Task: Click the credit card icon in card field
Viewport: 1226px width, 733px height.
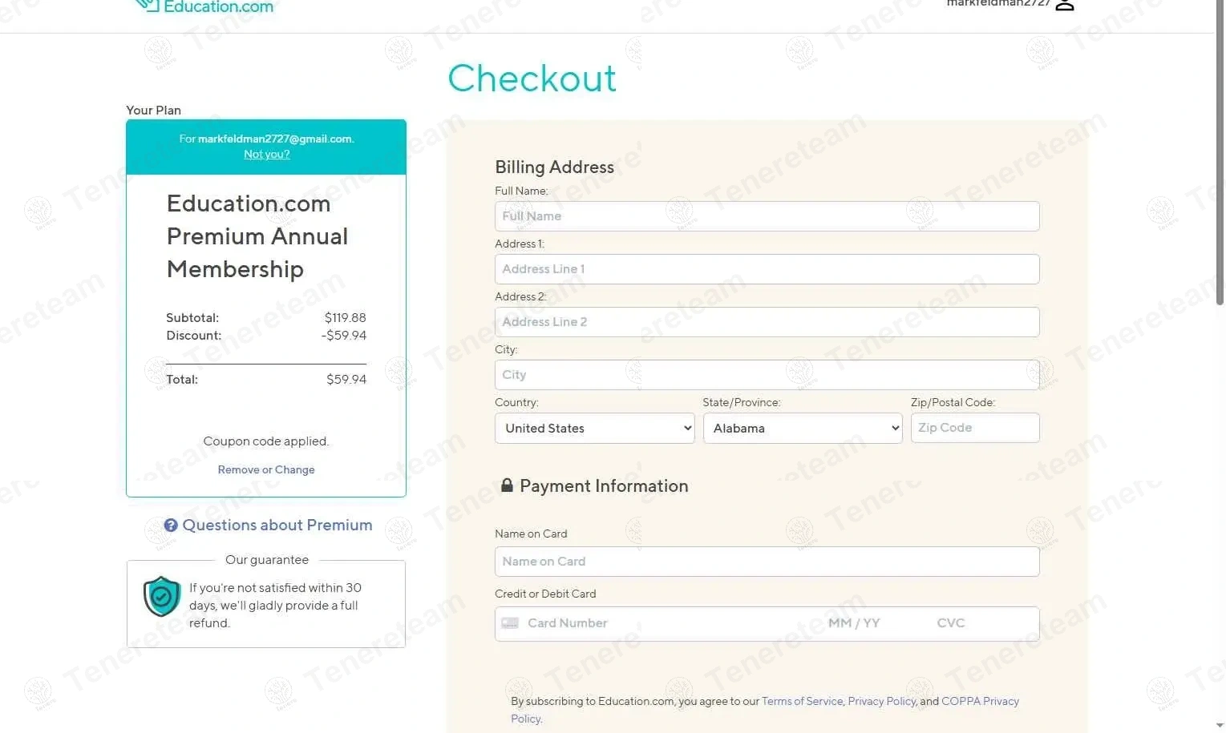Action: 510,623
